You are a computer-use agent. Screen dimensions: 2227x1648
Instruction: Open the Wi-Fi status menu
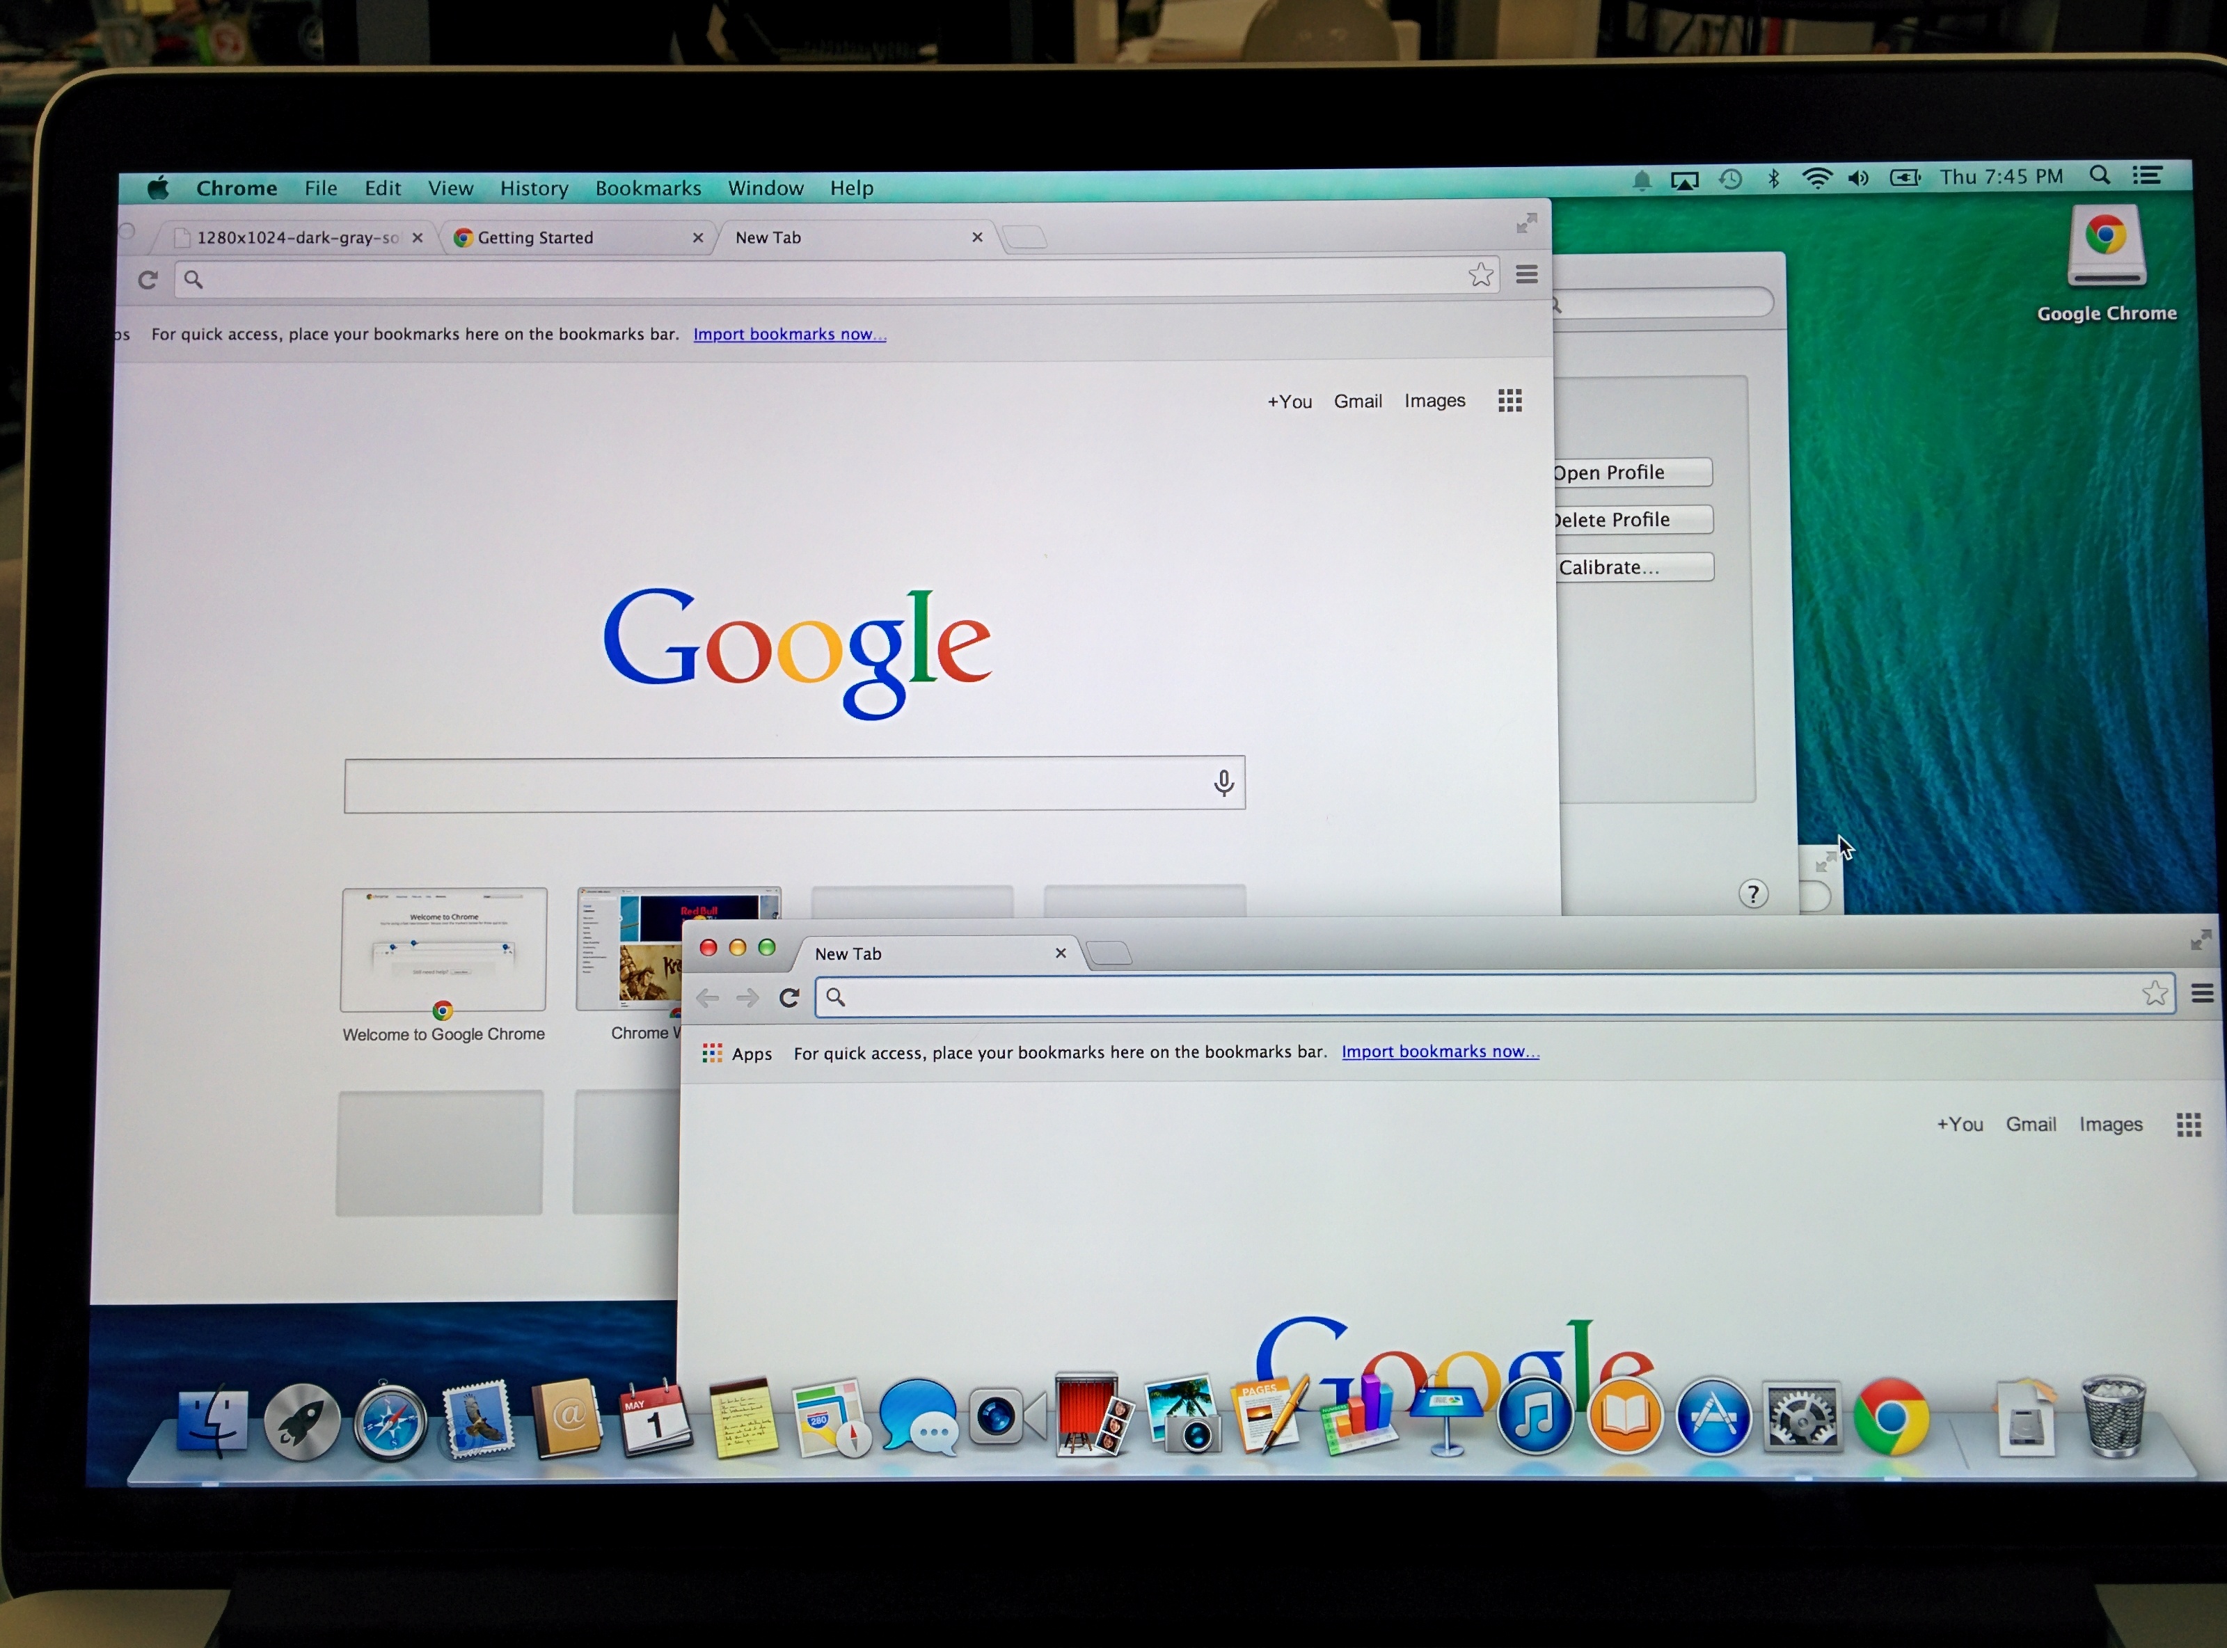[1816, 179]
